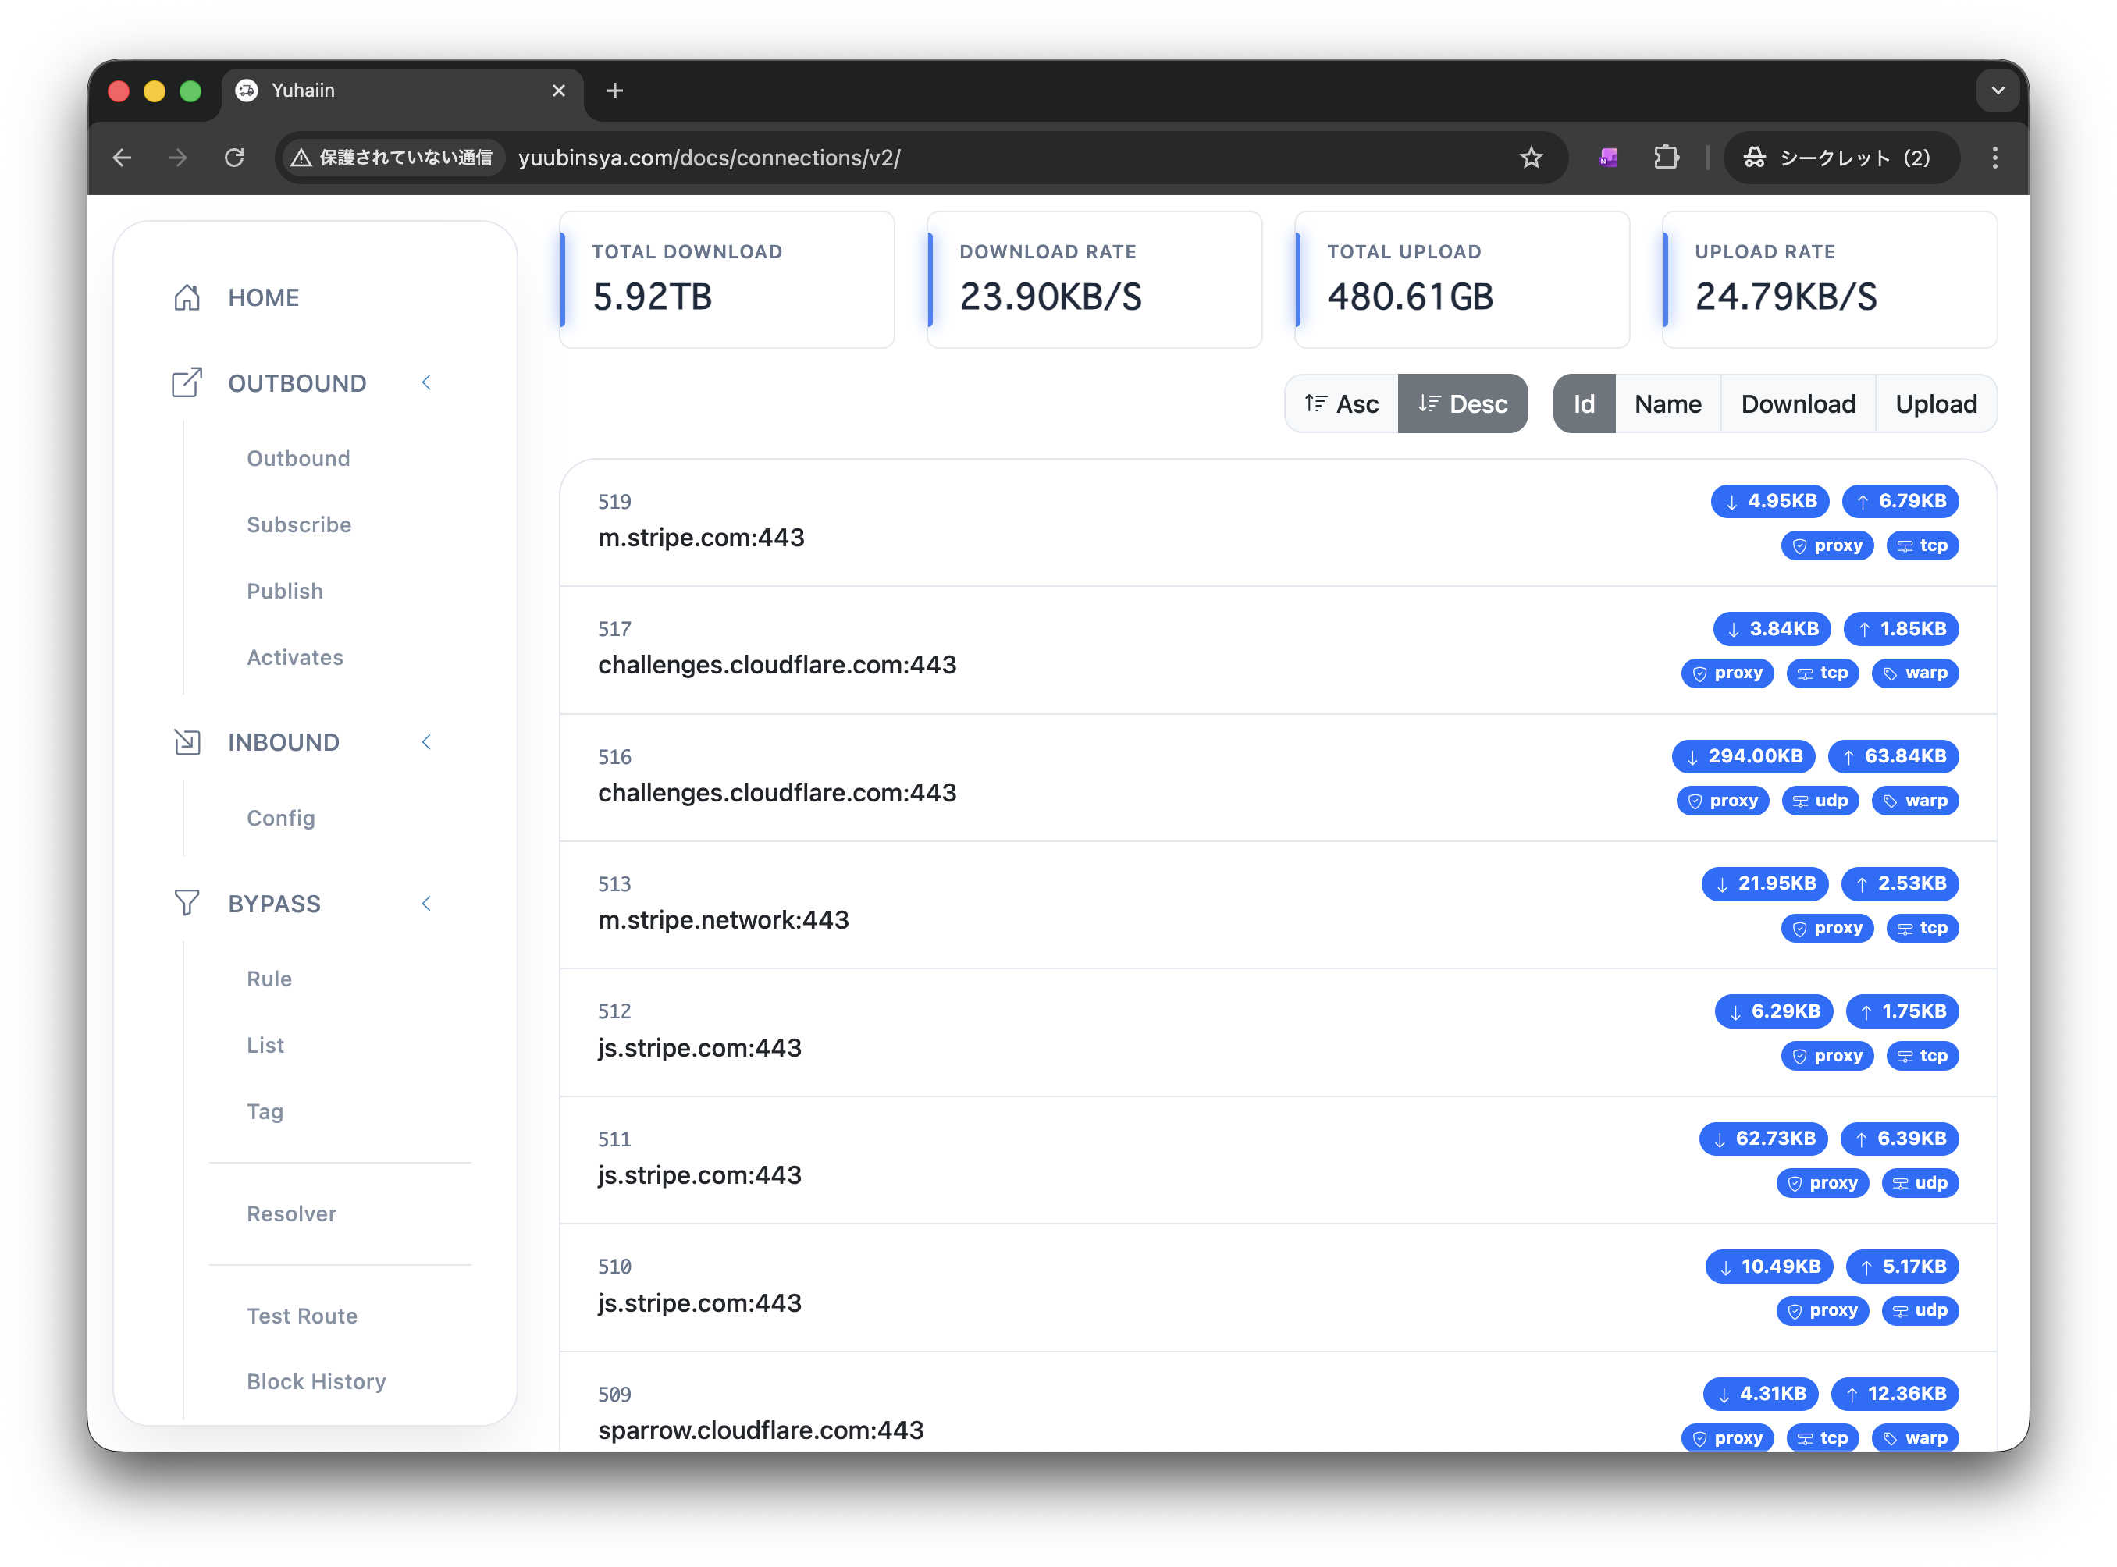Switch sort order to Asc
Screen dimensions: 2117x1567
1341,404
